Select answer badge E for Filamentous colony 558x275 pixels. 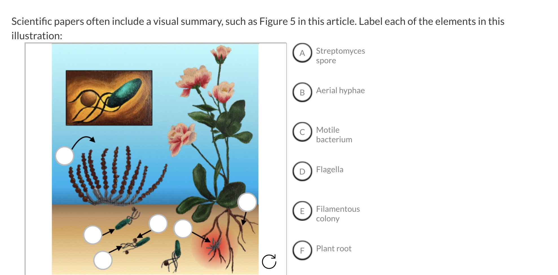pyautogui.click(x=302, y=211)
